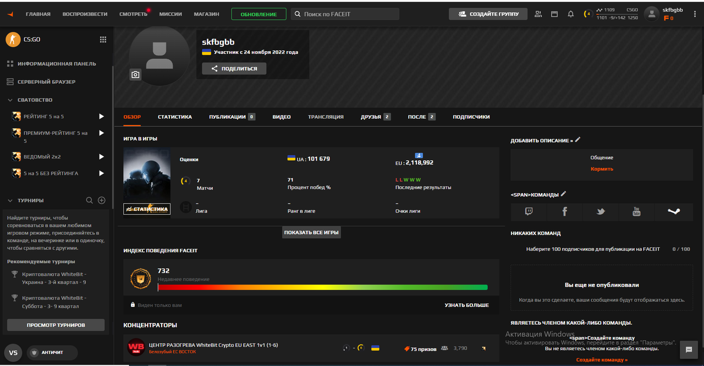Play the 5 на 5 БЕЗ РЕЙТИНГА queue
The image size is (704, 366).
(101, 173)
